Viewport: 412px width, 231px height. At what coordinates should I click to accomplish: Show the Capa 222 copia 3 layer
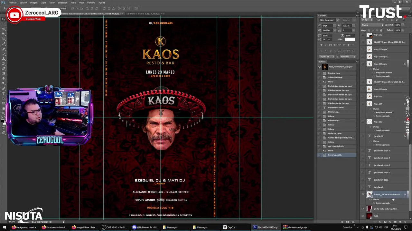pos(363,49)
